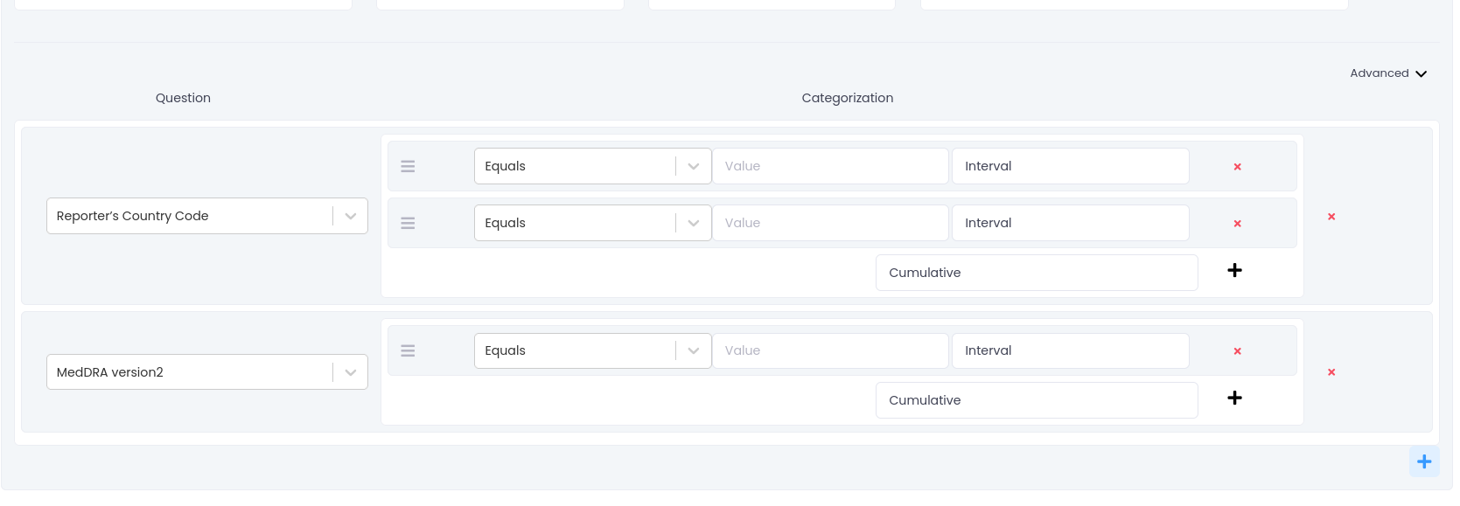
Task: Click the blue plus to add a question
Action: point(1423,461)
